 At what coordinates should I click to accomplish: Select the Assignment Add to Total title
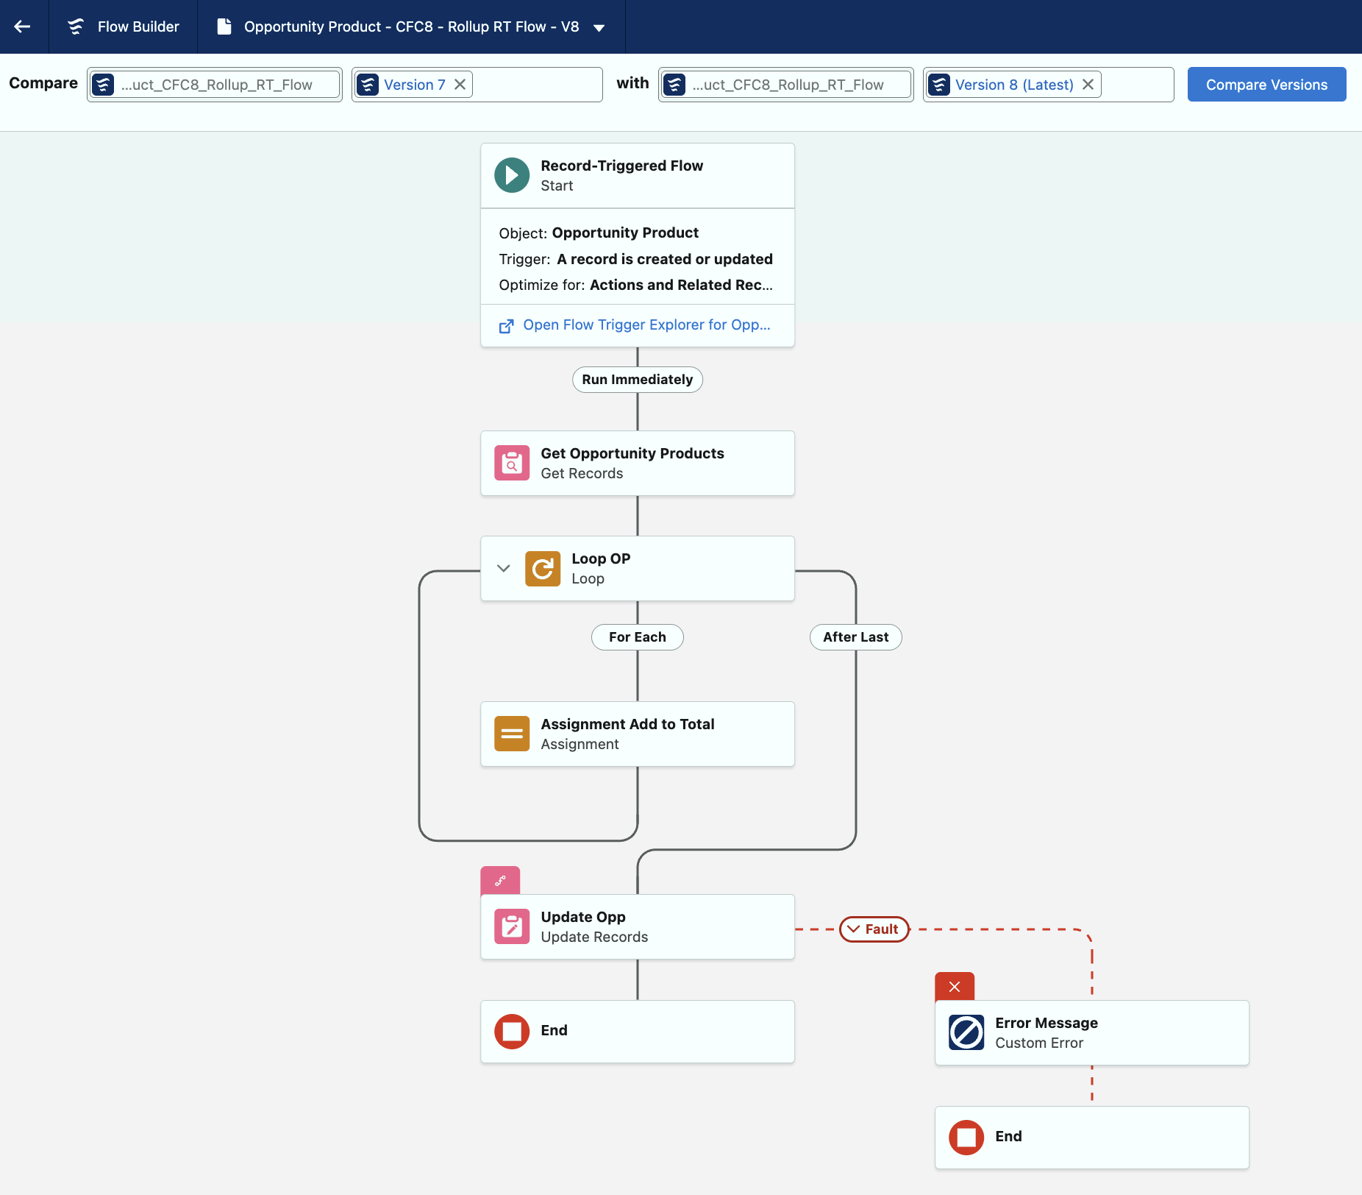[x=627, y=724]
